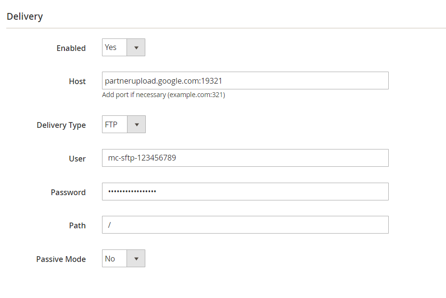Focus the Host input field
The image size is (446, 298).
click(245, 81)
